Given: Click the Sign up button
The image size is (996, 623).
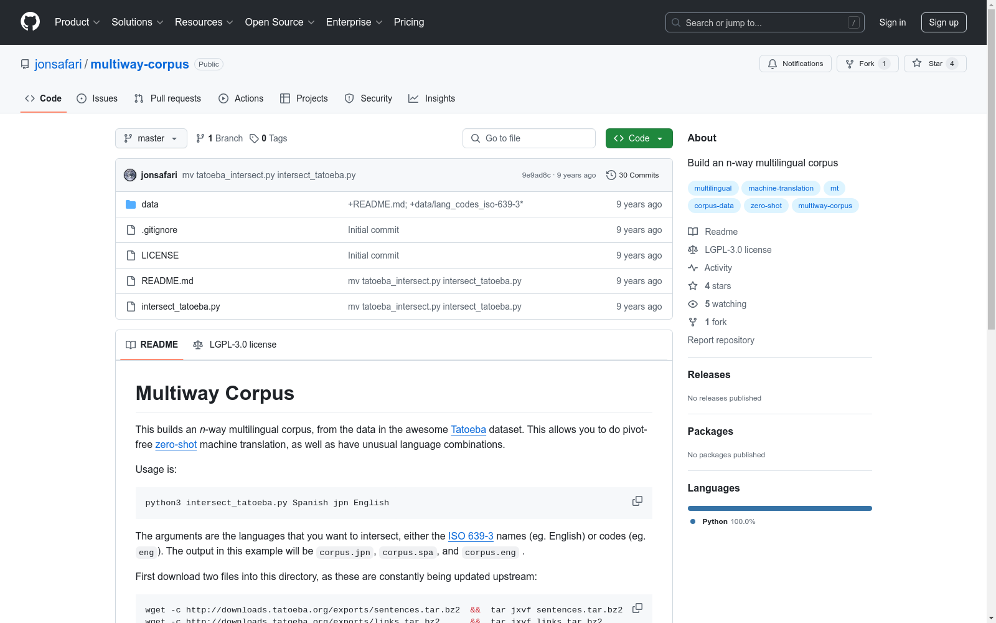Looking at the screenshot, I should 944,22.
